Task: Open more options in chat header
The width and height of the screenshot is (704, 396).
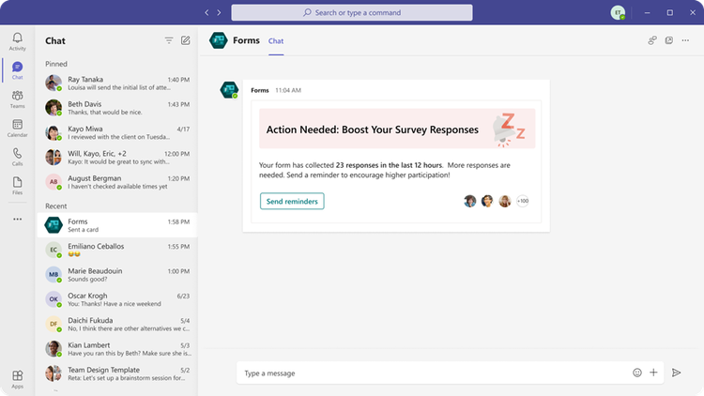Action: (x=685, y=40)
